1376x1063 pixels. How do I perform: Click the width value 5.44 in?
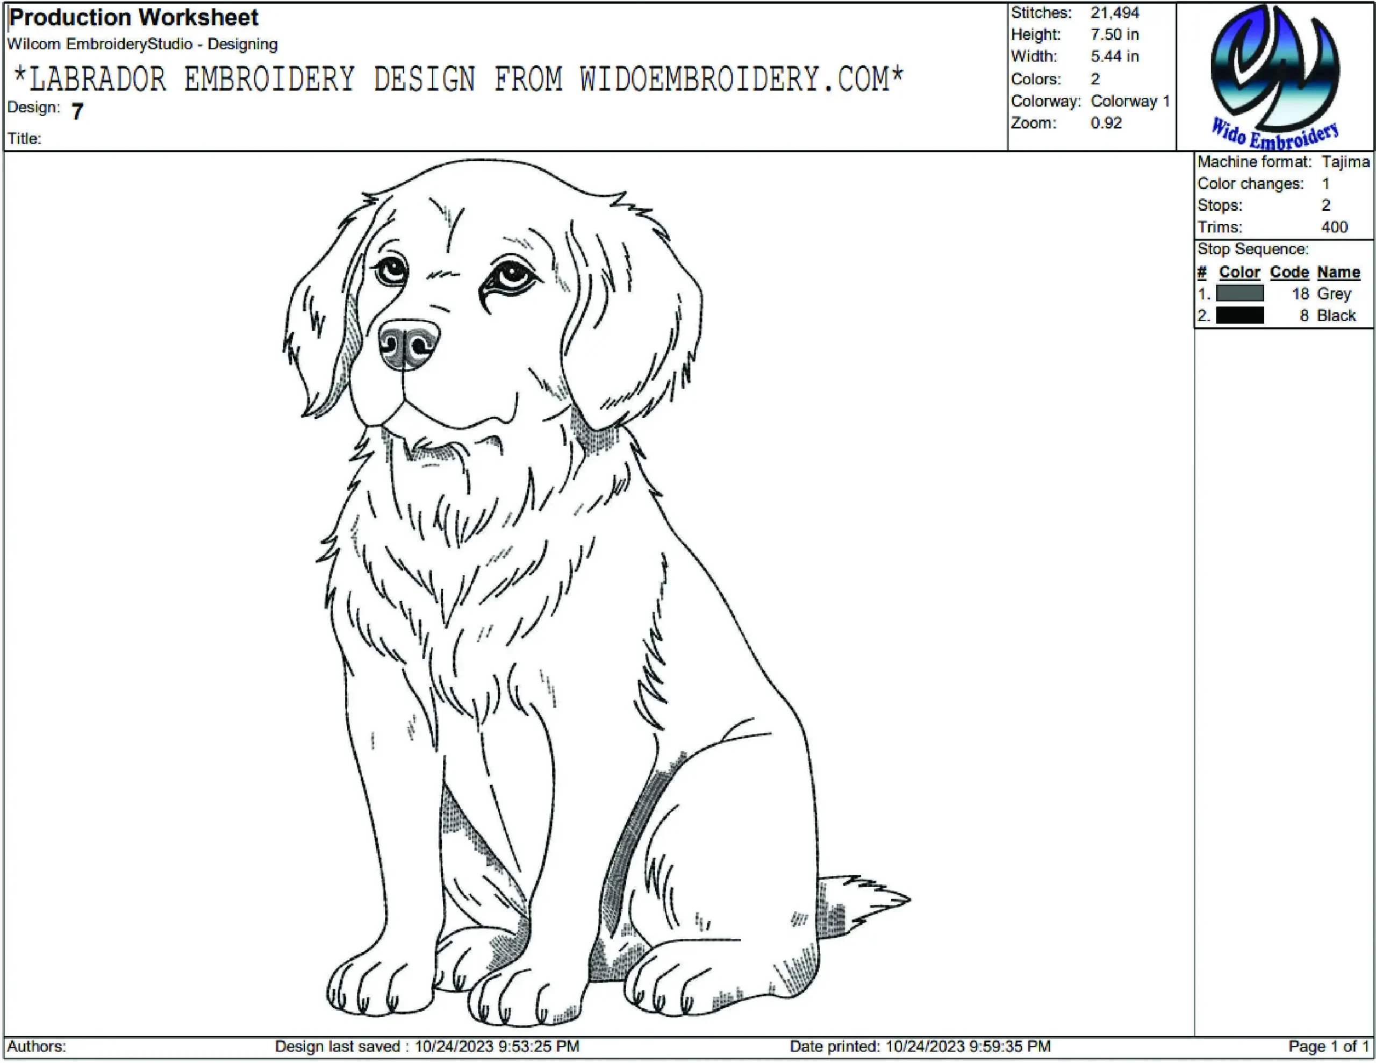(1115, 56)
